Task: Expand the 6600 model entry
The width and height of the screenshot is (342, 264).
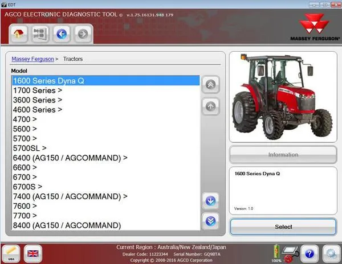Action: (106, 167)
